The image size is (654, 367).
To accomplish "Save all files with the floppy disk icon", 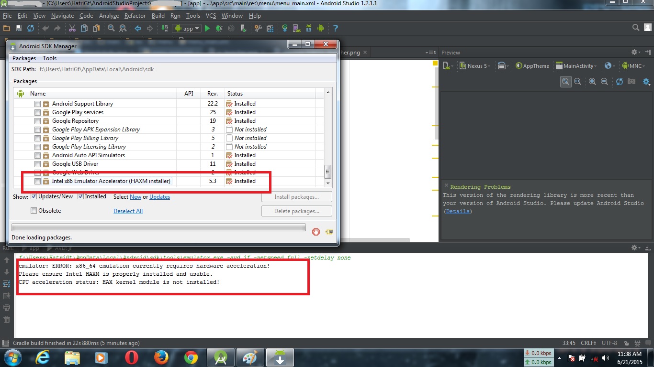I will click(19, 29).
